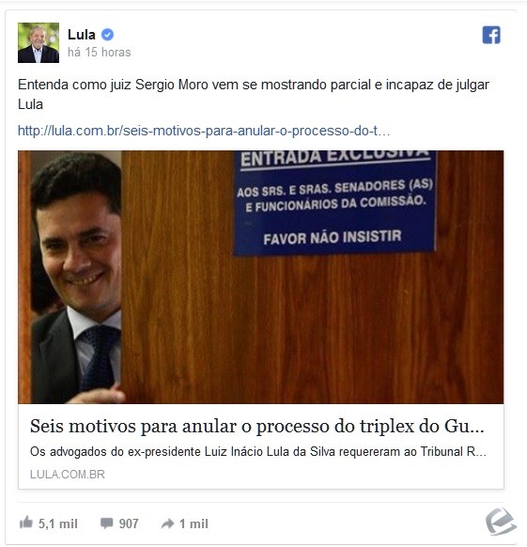Open Lula's profile picture
Viewport: 527px width, 547px height.
point(39,42)
